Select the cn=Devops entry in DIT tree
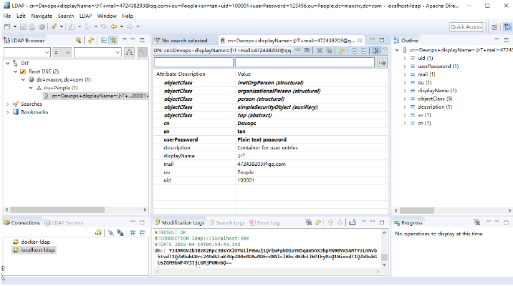Screen dimensions: 513x286 click(x=97, y=96)
